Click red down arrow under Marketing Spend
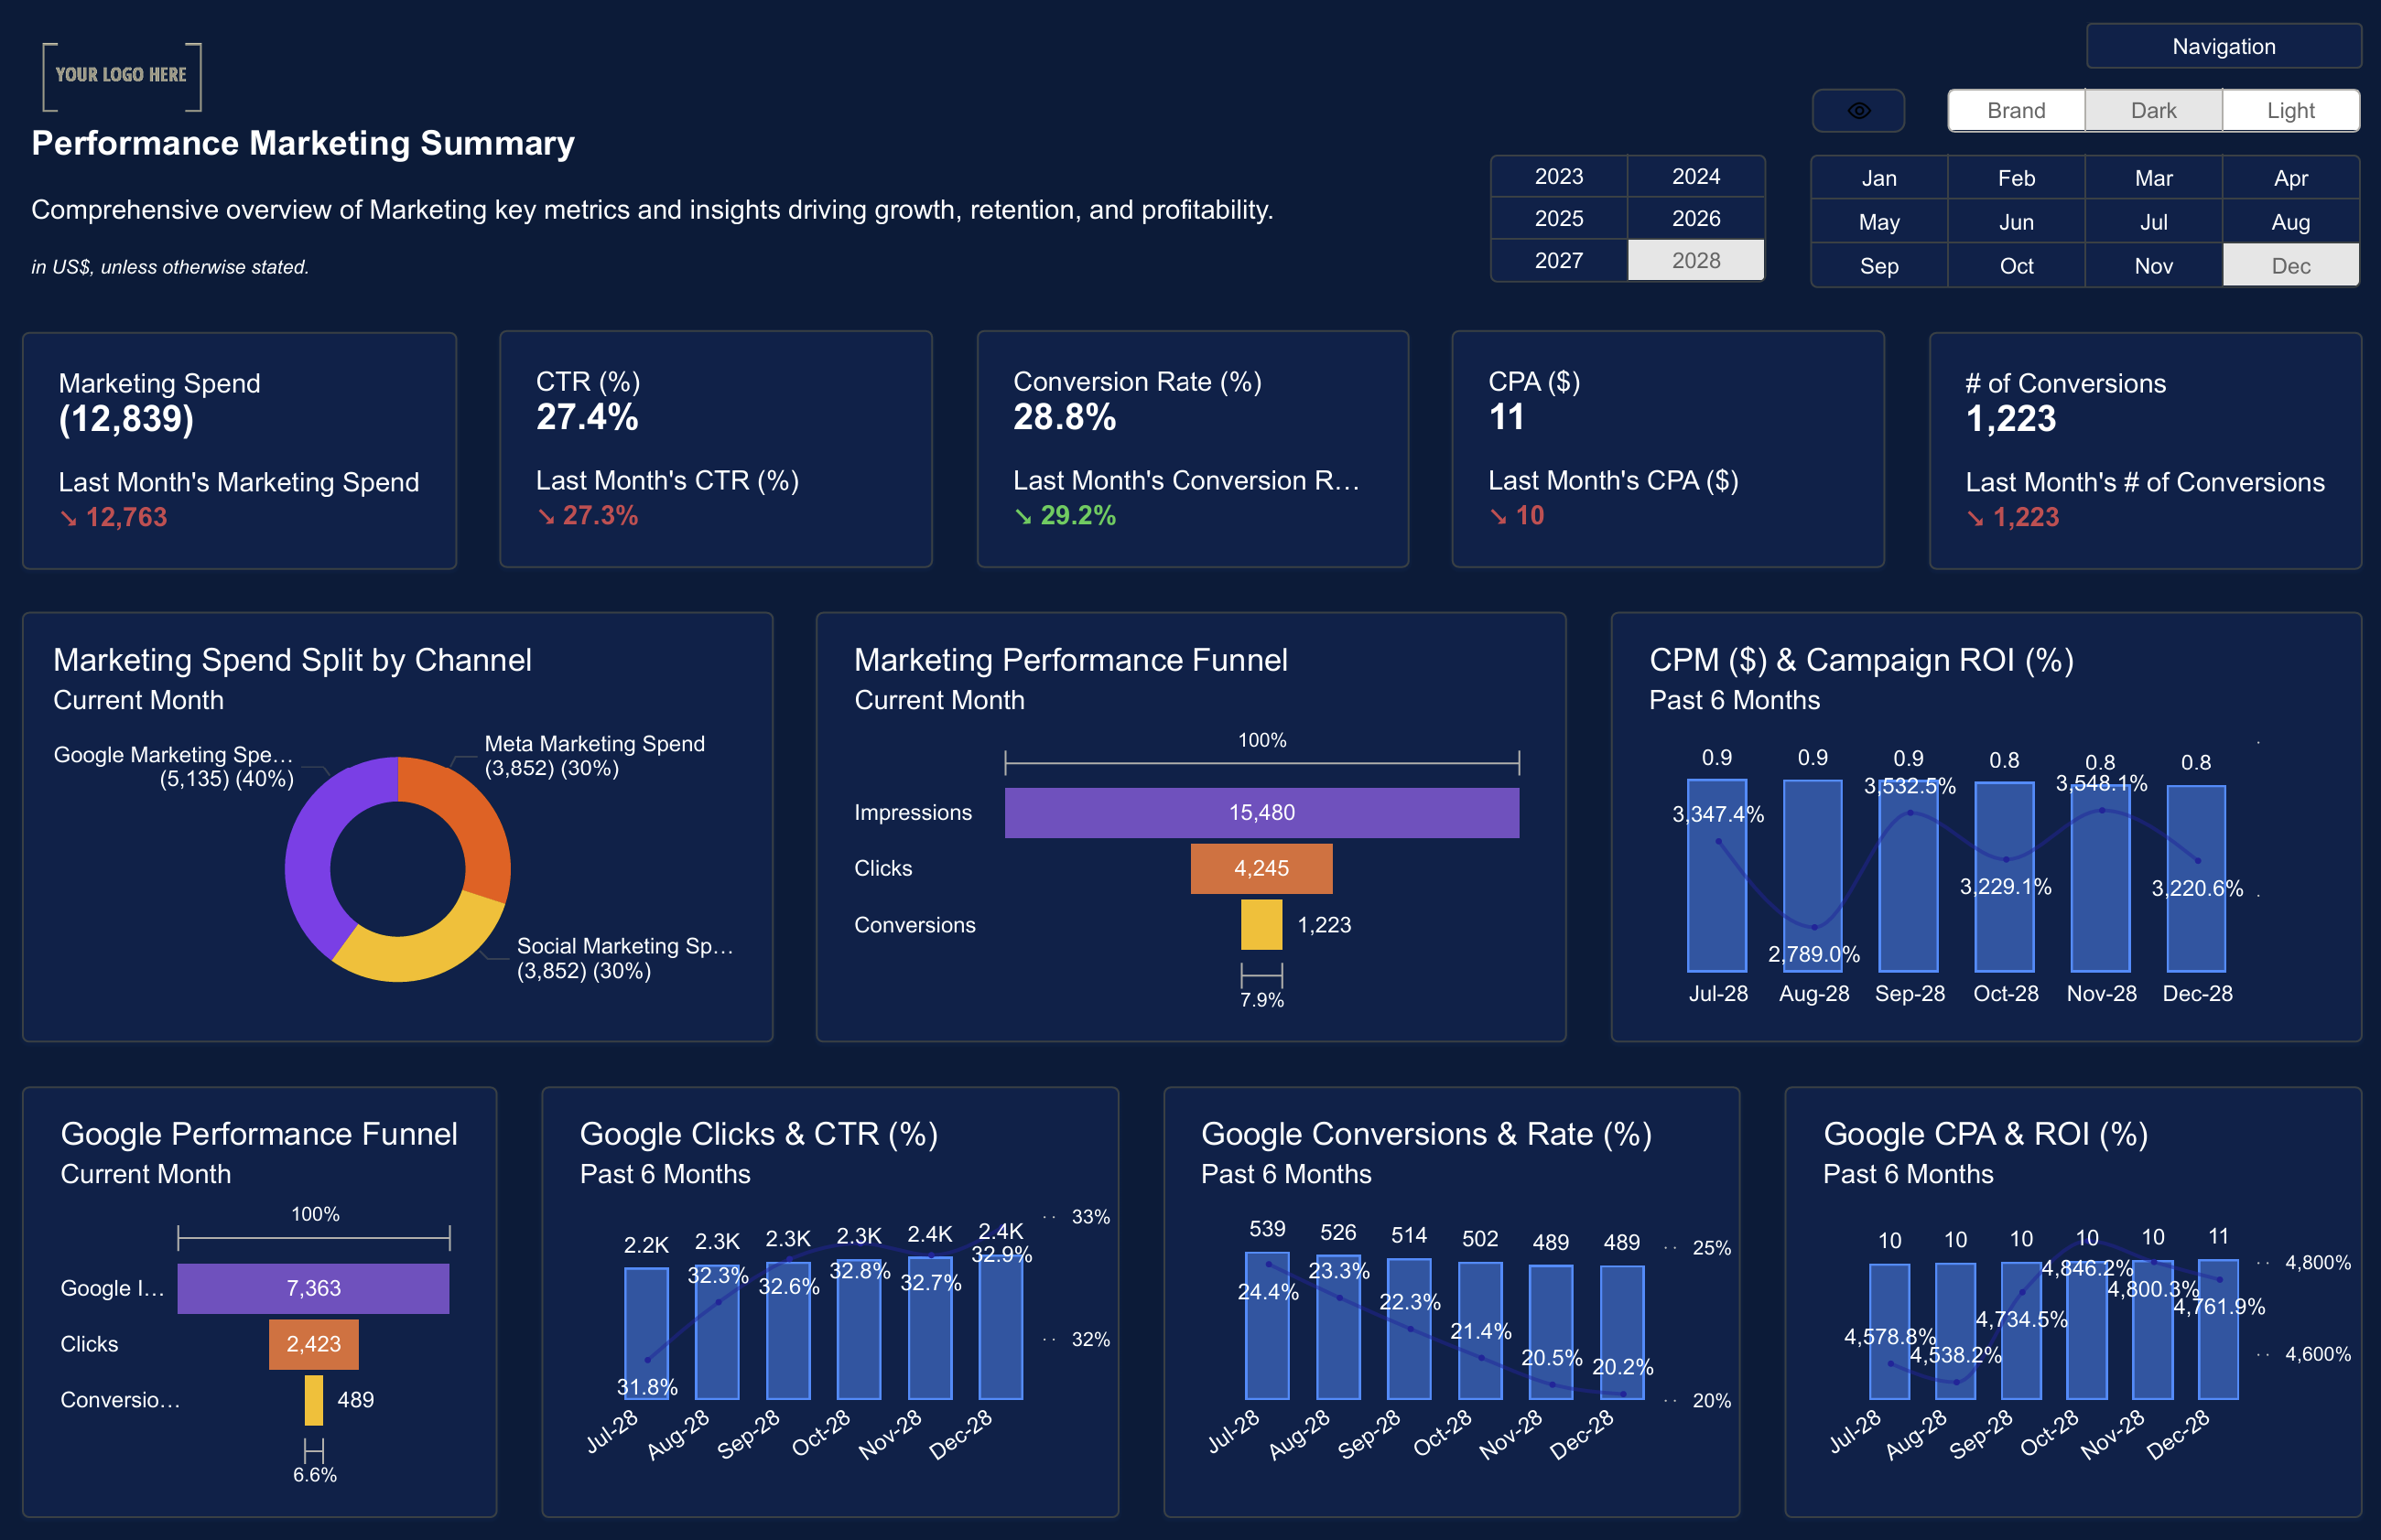This screenshot has width=2381, height=1540. [68, 518]
